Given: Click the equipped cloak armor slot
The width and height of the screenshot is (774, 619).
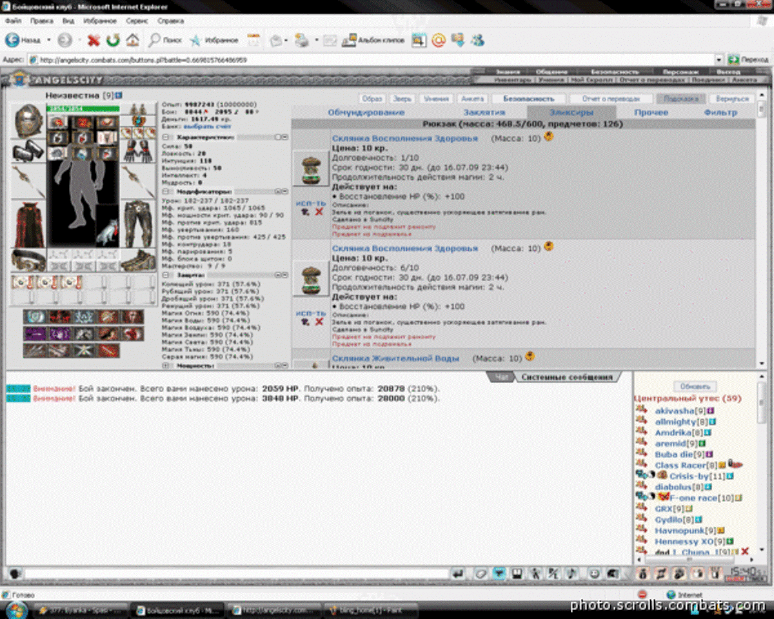Looking at the screenshot, I should [28, 224].
